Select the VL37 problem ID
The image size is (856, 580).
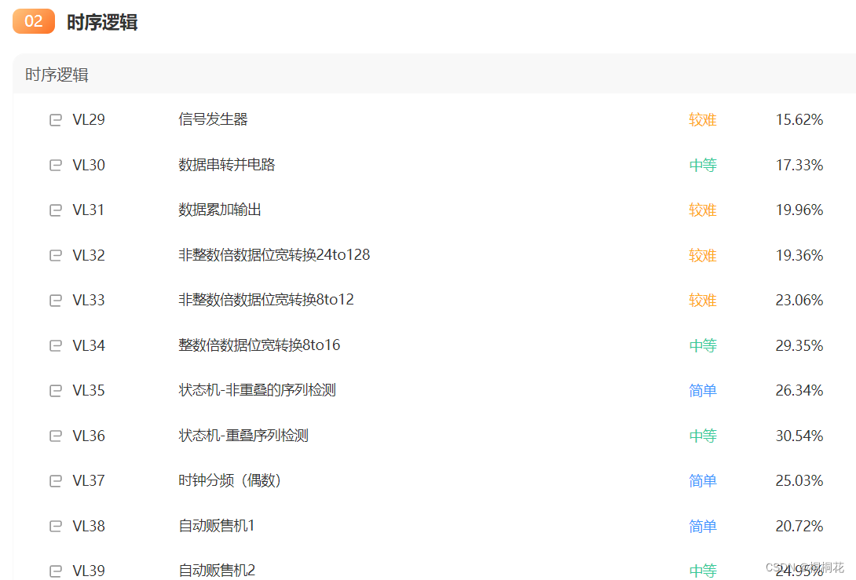tap(89, 480)
